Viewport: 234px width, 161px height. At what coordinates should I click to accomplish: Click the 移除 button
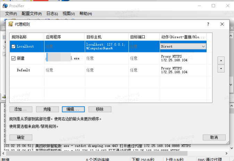tap(100, 109)
